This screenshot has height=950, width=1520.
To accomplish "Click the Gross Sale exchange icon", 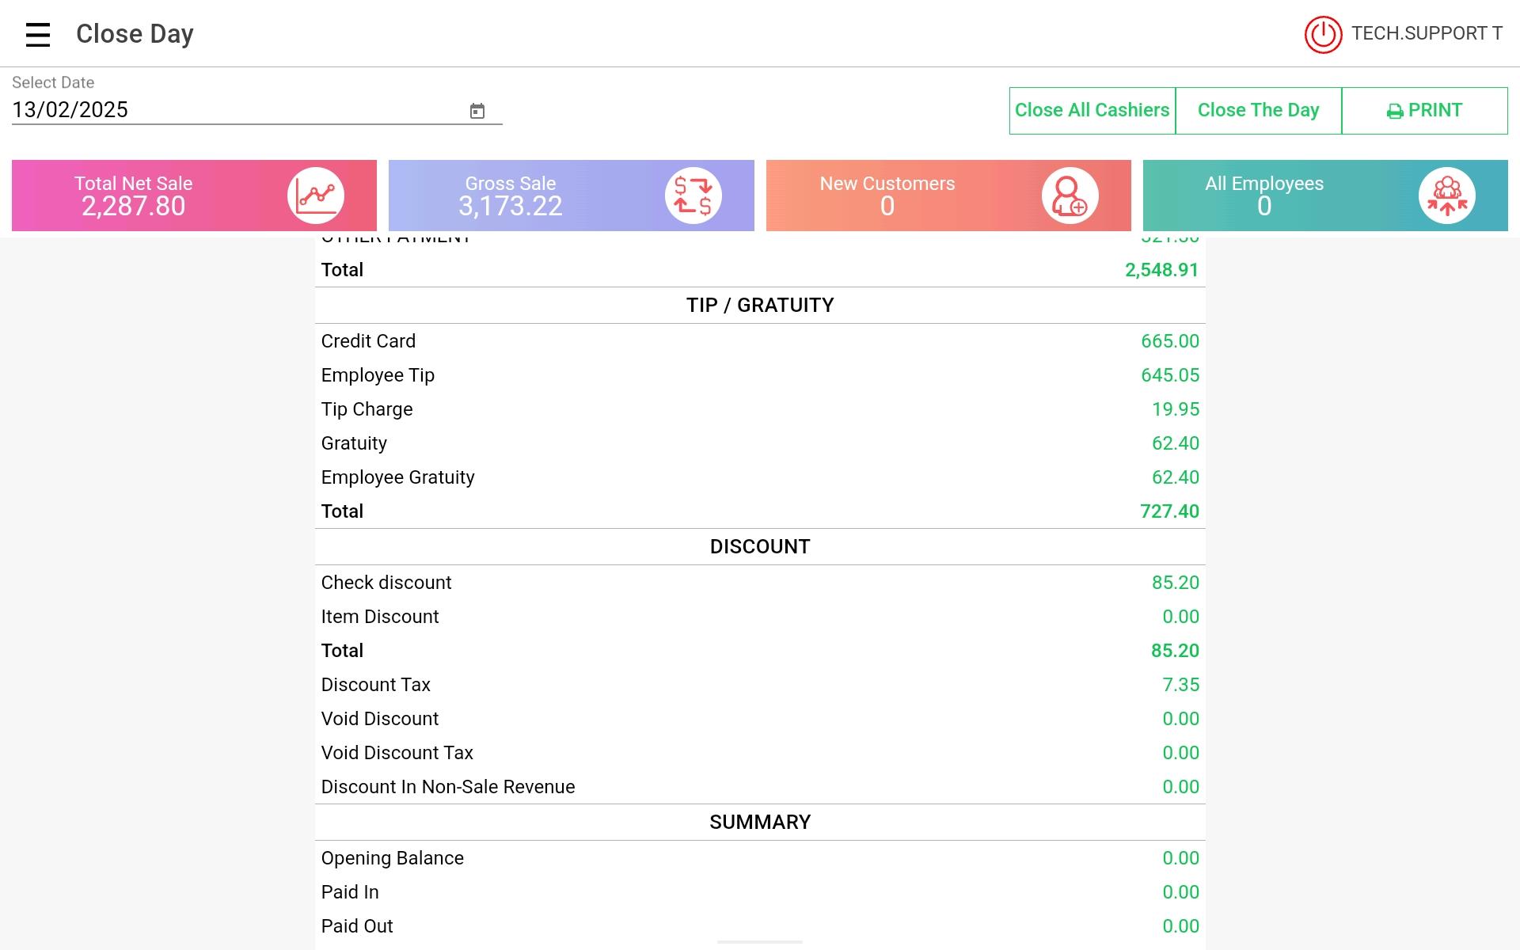I will point(693,196).
